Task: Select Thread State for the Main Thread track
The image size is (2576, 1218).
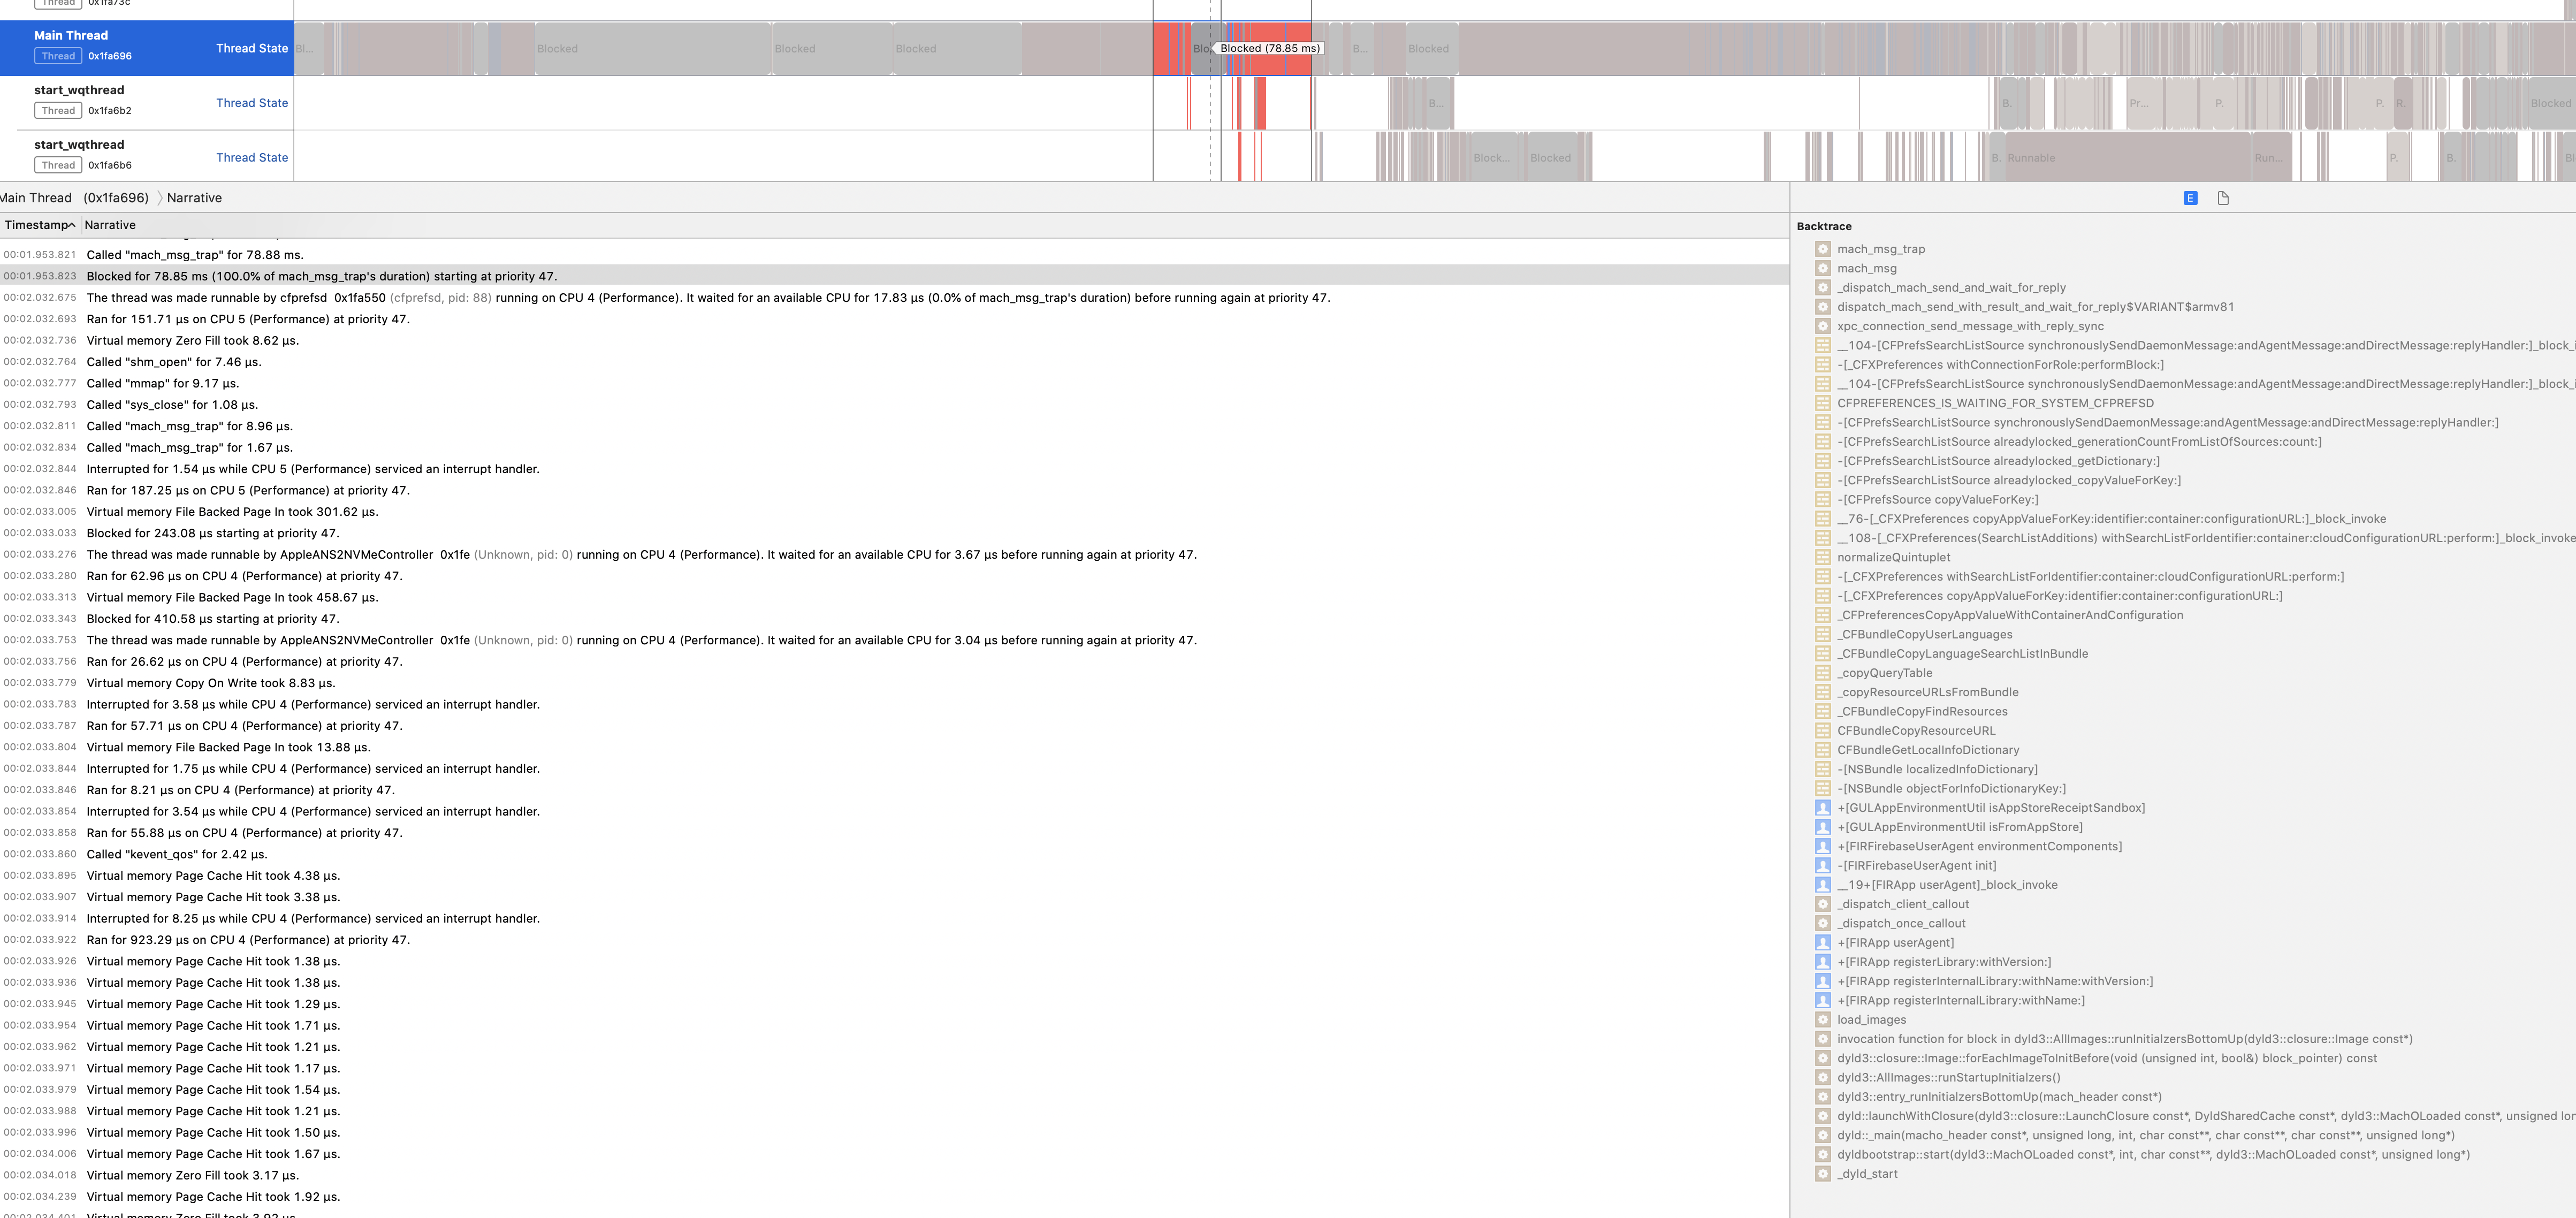Action: tap(252, 48)
